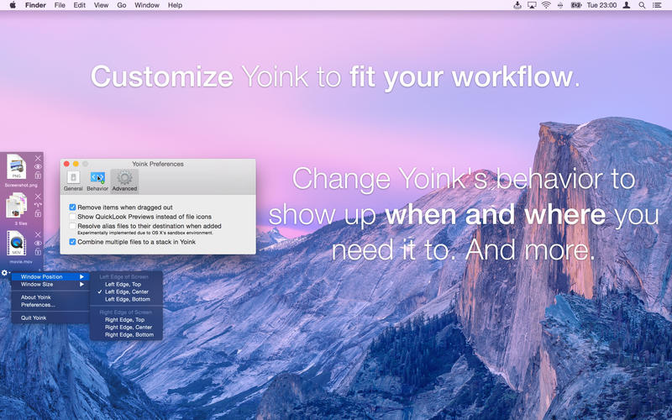Lock the movie.mov item in Yoink
This screenshot has width=672, height=420.
coord(38,252)
